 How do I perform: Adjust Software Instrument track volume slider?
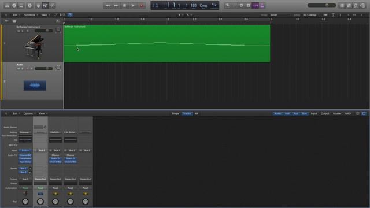[44, 31]
